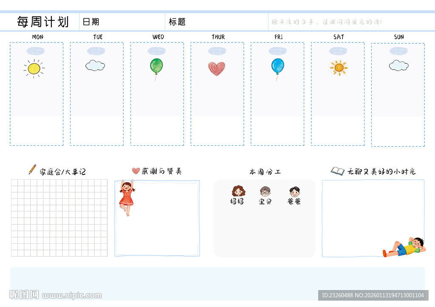Click the SAT day label
This screenshot has height=307, width=435.
[339, 37]
